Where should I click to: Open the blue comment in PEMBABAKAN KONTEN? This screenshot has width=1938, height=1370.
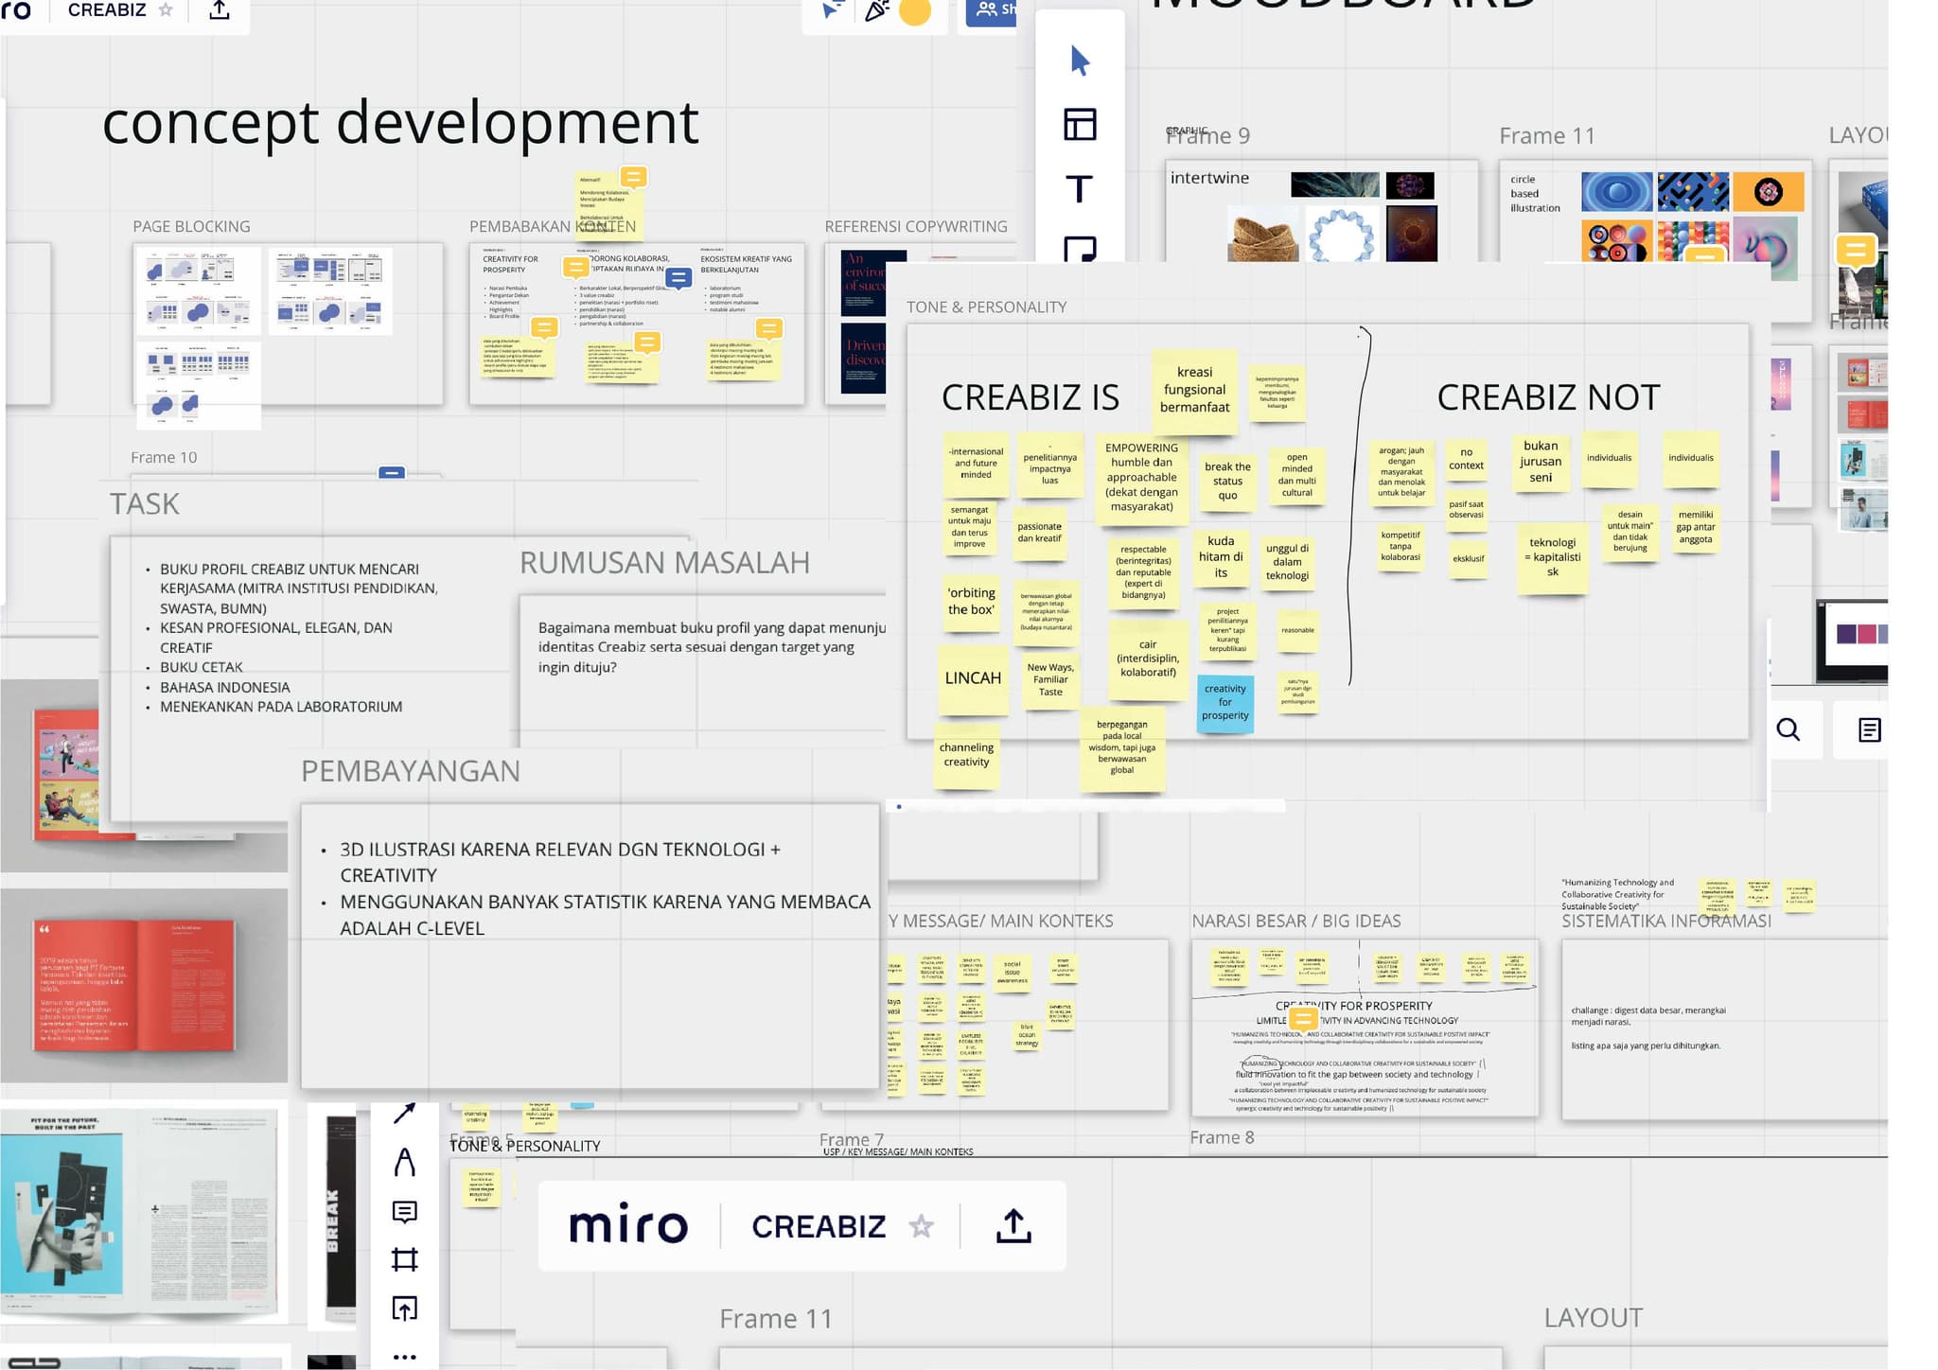pos(678,278)
